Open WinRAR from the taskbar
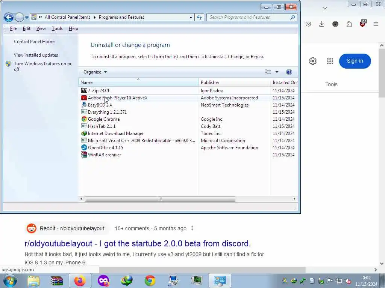Viewport: 385px width, 288px height. pyautogui.click(x=57, y=280)
